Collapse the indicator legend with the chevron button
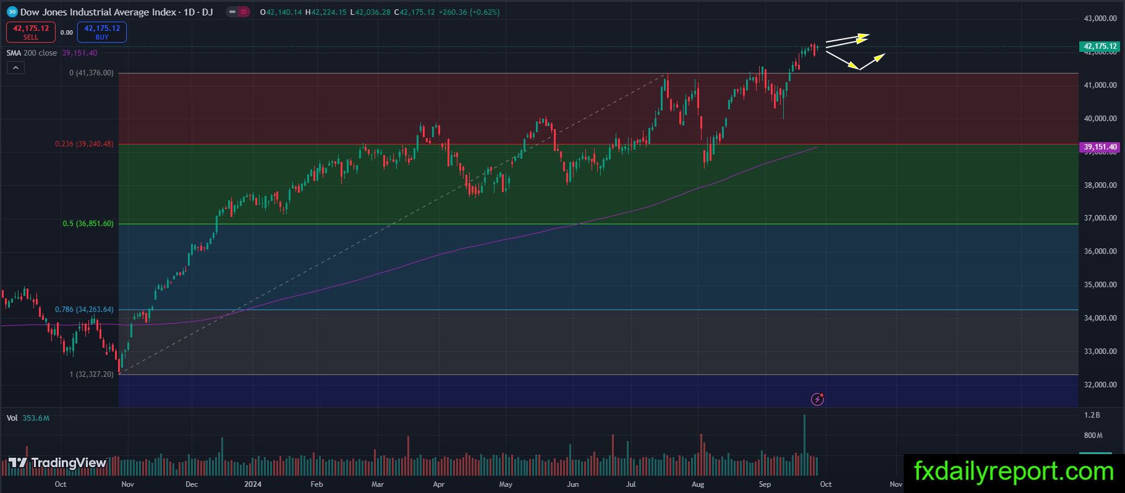Image resolution: width=1125 pixels, height=493 pixels. click(15, 68)
